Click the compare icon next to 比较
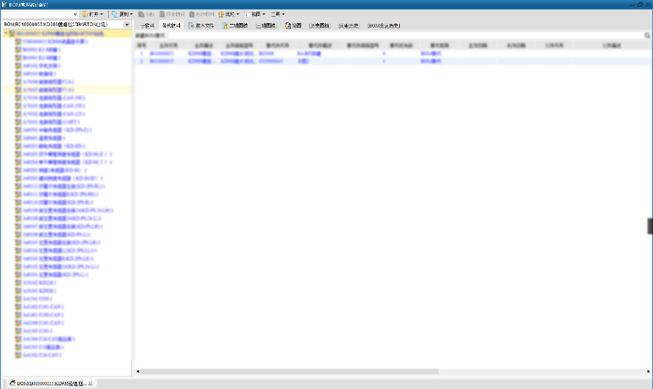The image size is (653, 389). tap(221, 15)
